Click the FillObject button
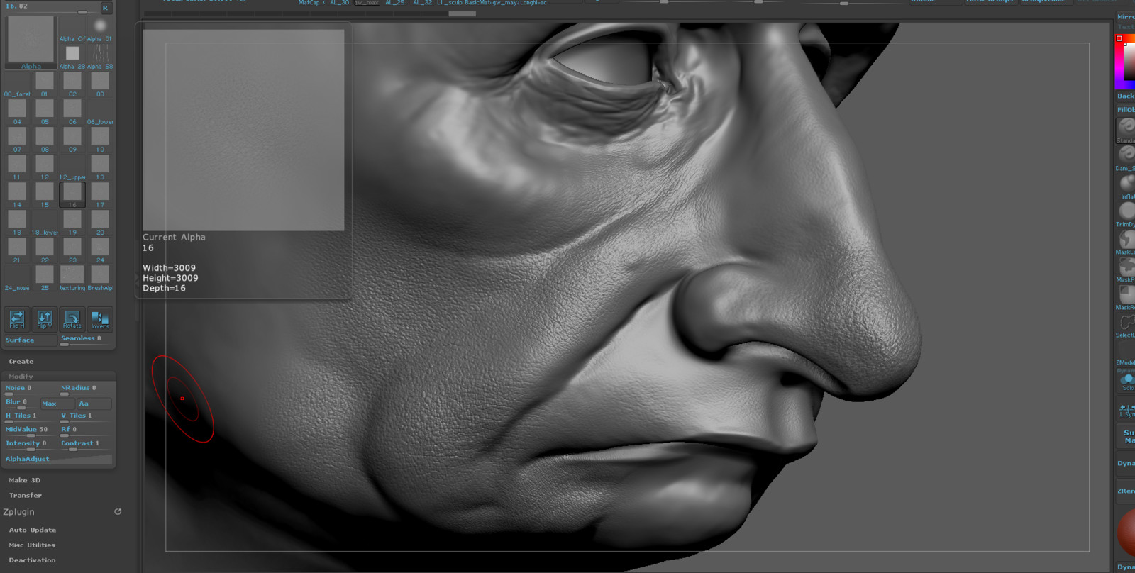1135x573 pixels. (1126, 110)
